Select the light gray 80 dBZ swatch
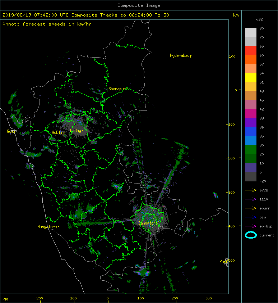The width and height of the screenshot is (278, 303). [251, 33]
